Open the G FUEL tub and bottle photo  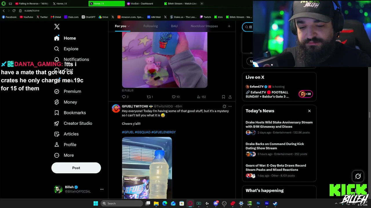point(147,168)
